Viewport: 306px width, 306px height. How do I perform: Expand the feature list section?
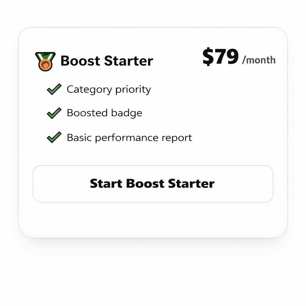coord(120,113)
